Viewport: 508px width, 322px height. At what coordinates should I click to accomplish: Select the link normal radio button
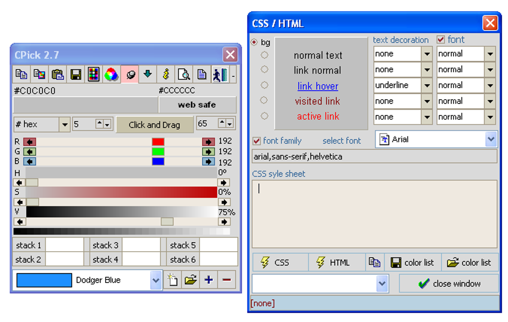click(x=264, y=69)
